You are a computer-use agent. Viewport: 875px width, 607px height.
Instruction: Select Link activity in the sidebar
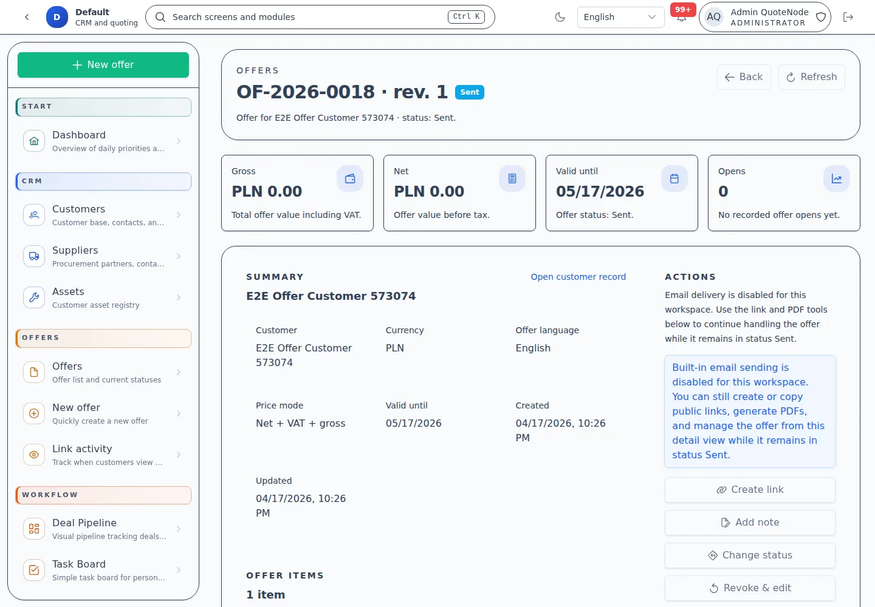pyautogui.click(x=103, y=455)
